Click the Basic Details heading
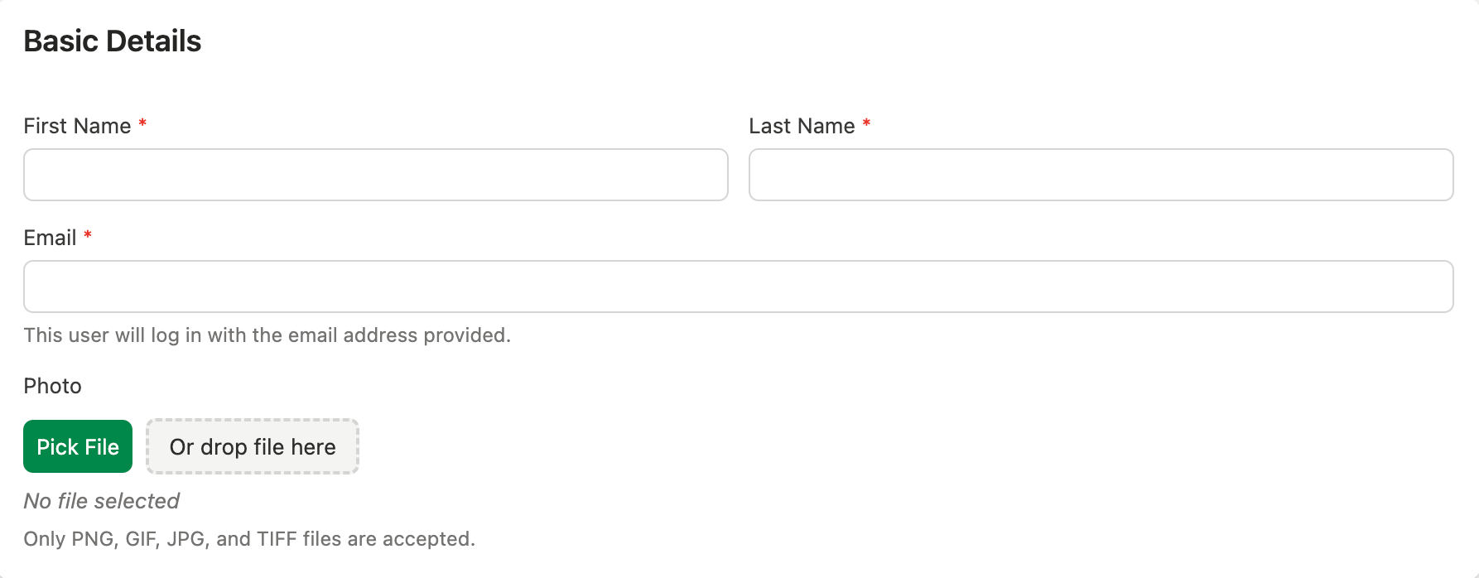This screenshot has width=1479, height=578. click(x=113, y=40)
